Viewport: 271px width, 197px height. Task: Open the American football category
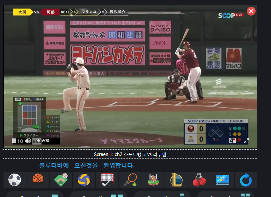click(x=153, y=180)
